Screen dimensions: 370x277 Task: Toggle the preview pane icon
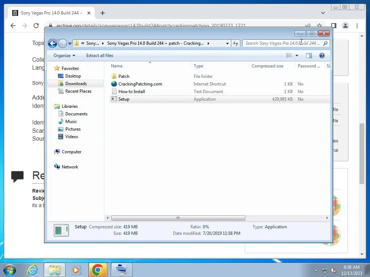(309, 56)
